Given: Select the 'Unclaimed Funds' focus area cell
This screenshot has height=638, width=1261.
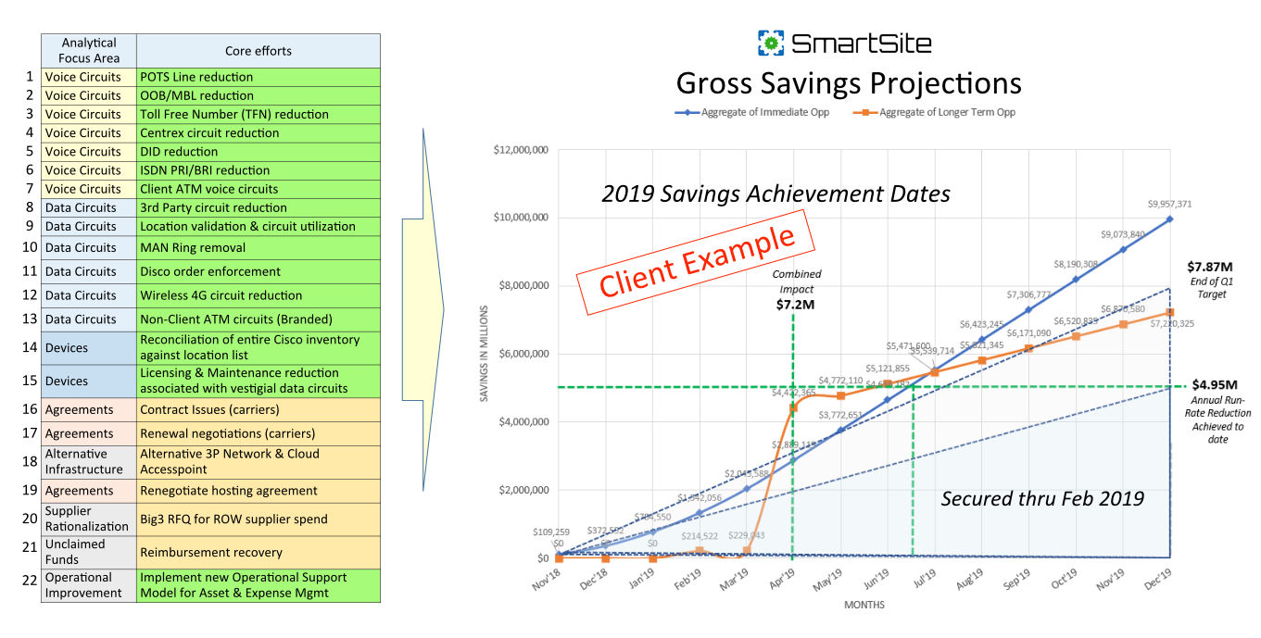Looking at the screenshot, I should click(89, 552).
